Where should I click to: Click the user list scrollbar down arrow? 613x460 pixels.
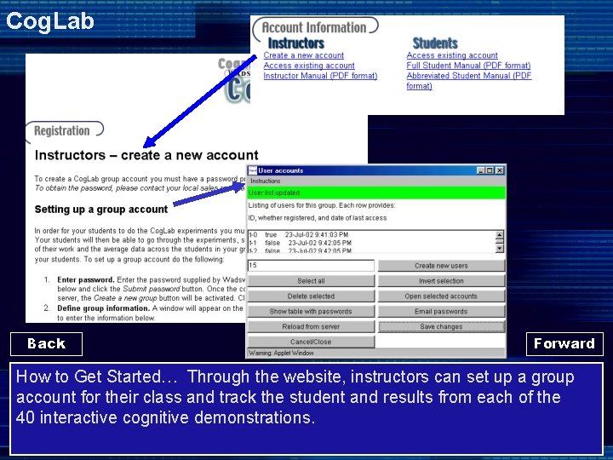pyautogui.click(x=499, y=249)
